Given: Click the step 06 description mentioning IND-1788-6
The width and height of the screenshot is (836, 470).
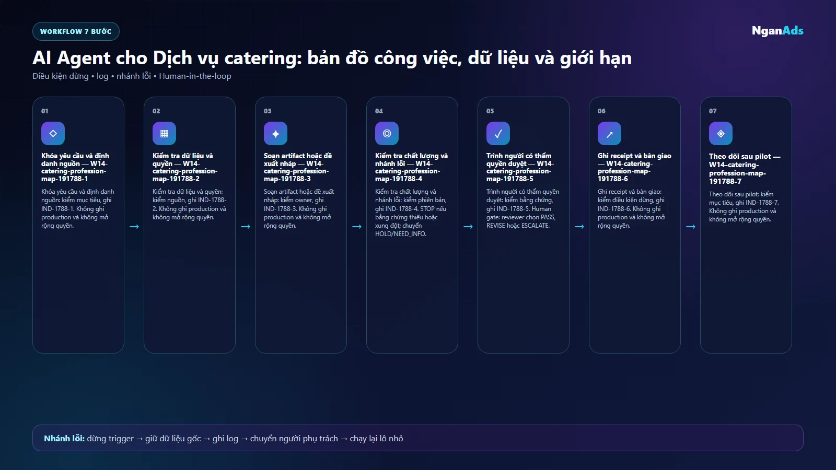Looking at the screenshot, I should pos(631,209).
